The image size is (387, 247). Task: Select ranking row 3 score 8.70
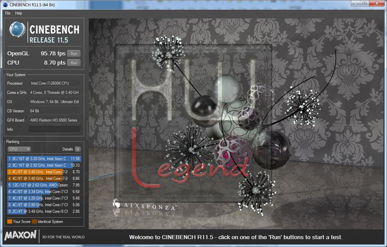[44, 172]
